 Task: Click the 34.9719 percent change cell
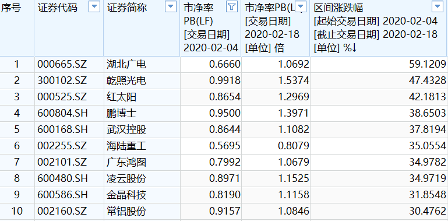click(x=379, y=178)
